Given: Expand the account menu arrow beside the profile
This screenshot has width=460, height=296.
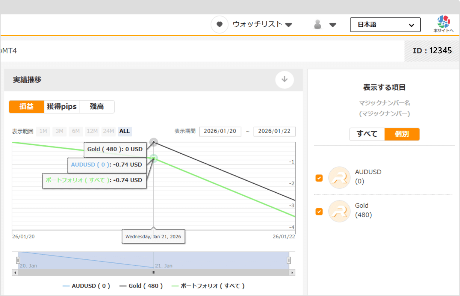Looking at the screenshot, I should 333,25.
